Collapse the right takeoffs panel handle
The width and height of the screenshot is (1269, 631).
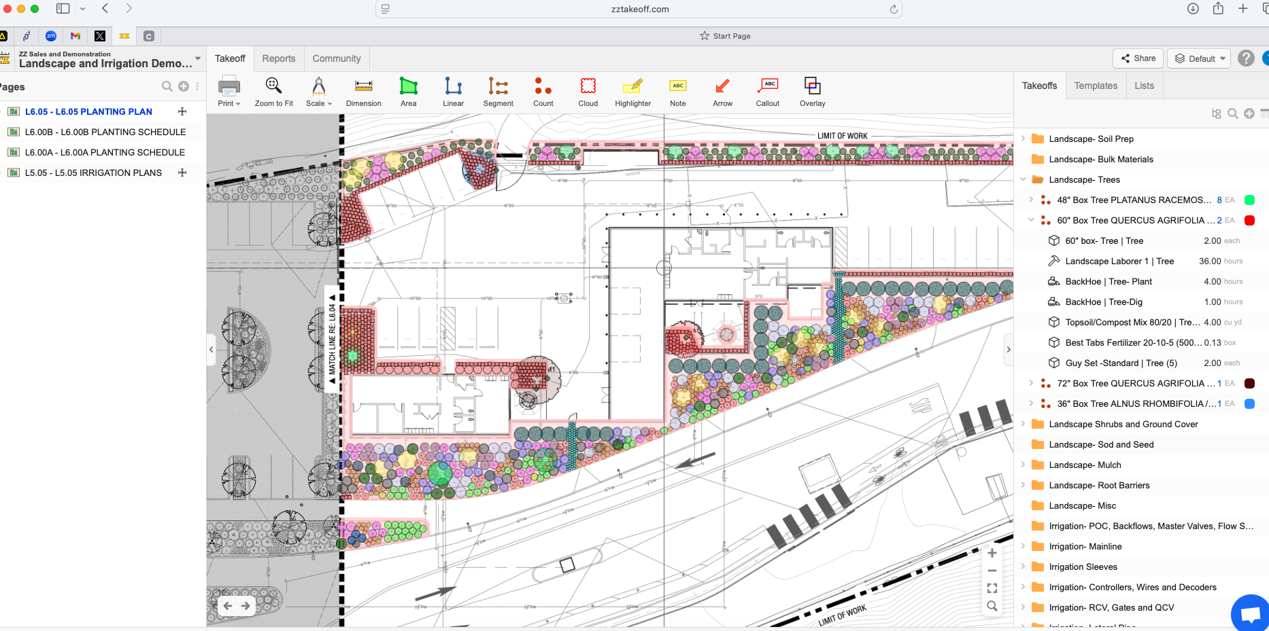(1009, 350)
